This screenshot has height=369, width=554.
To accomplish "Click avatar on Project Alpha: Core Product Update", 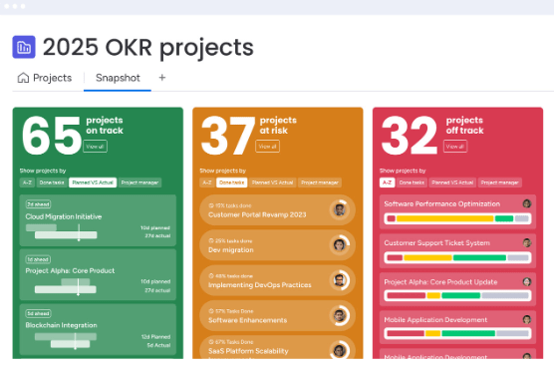I will point(527,281).
